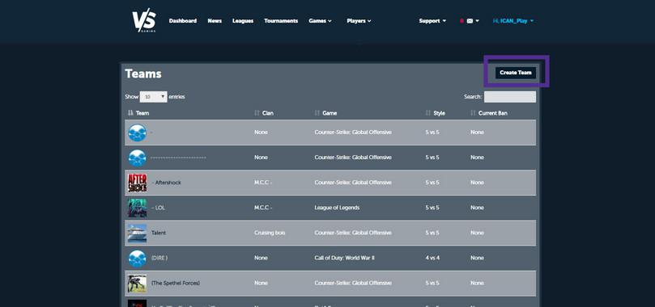Click None ban cell in (DIRE ) row
Image resolution: width=655 pixels, height=307 pixels.
(477, 258)
